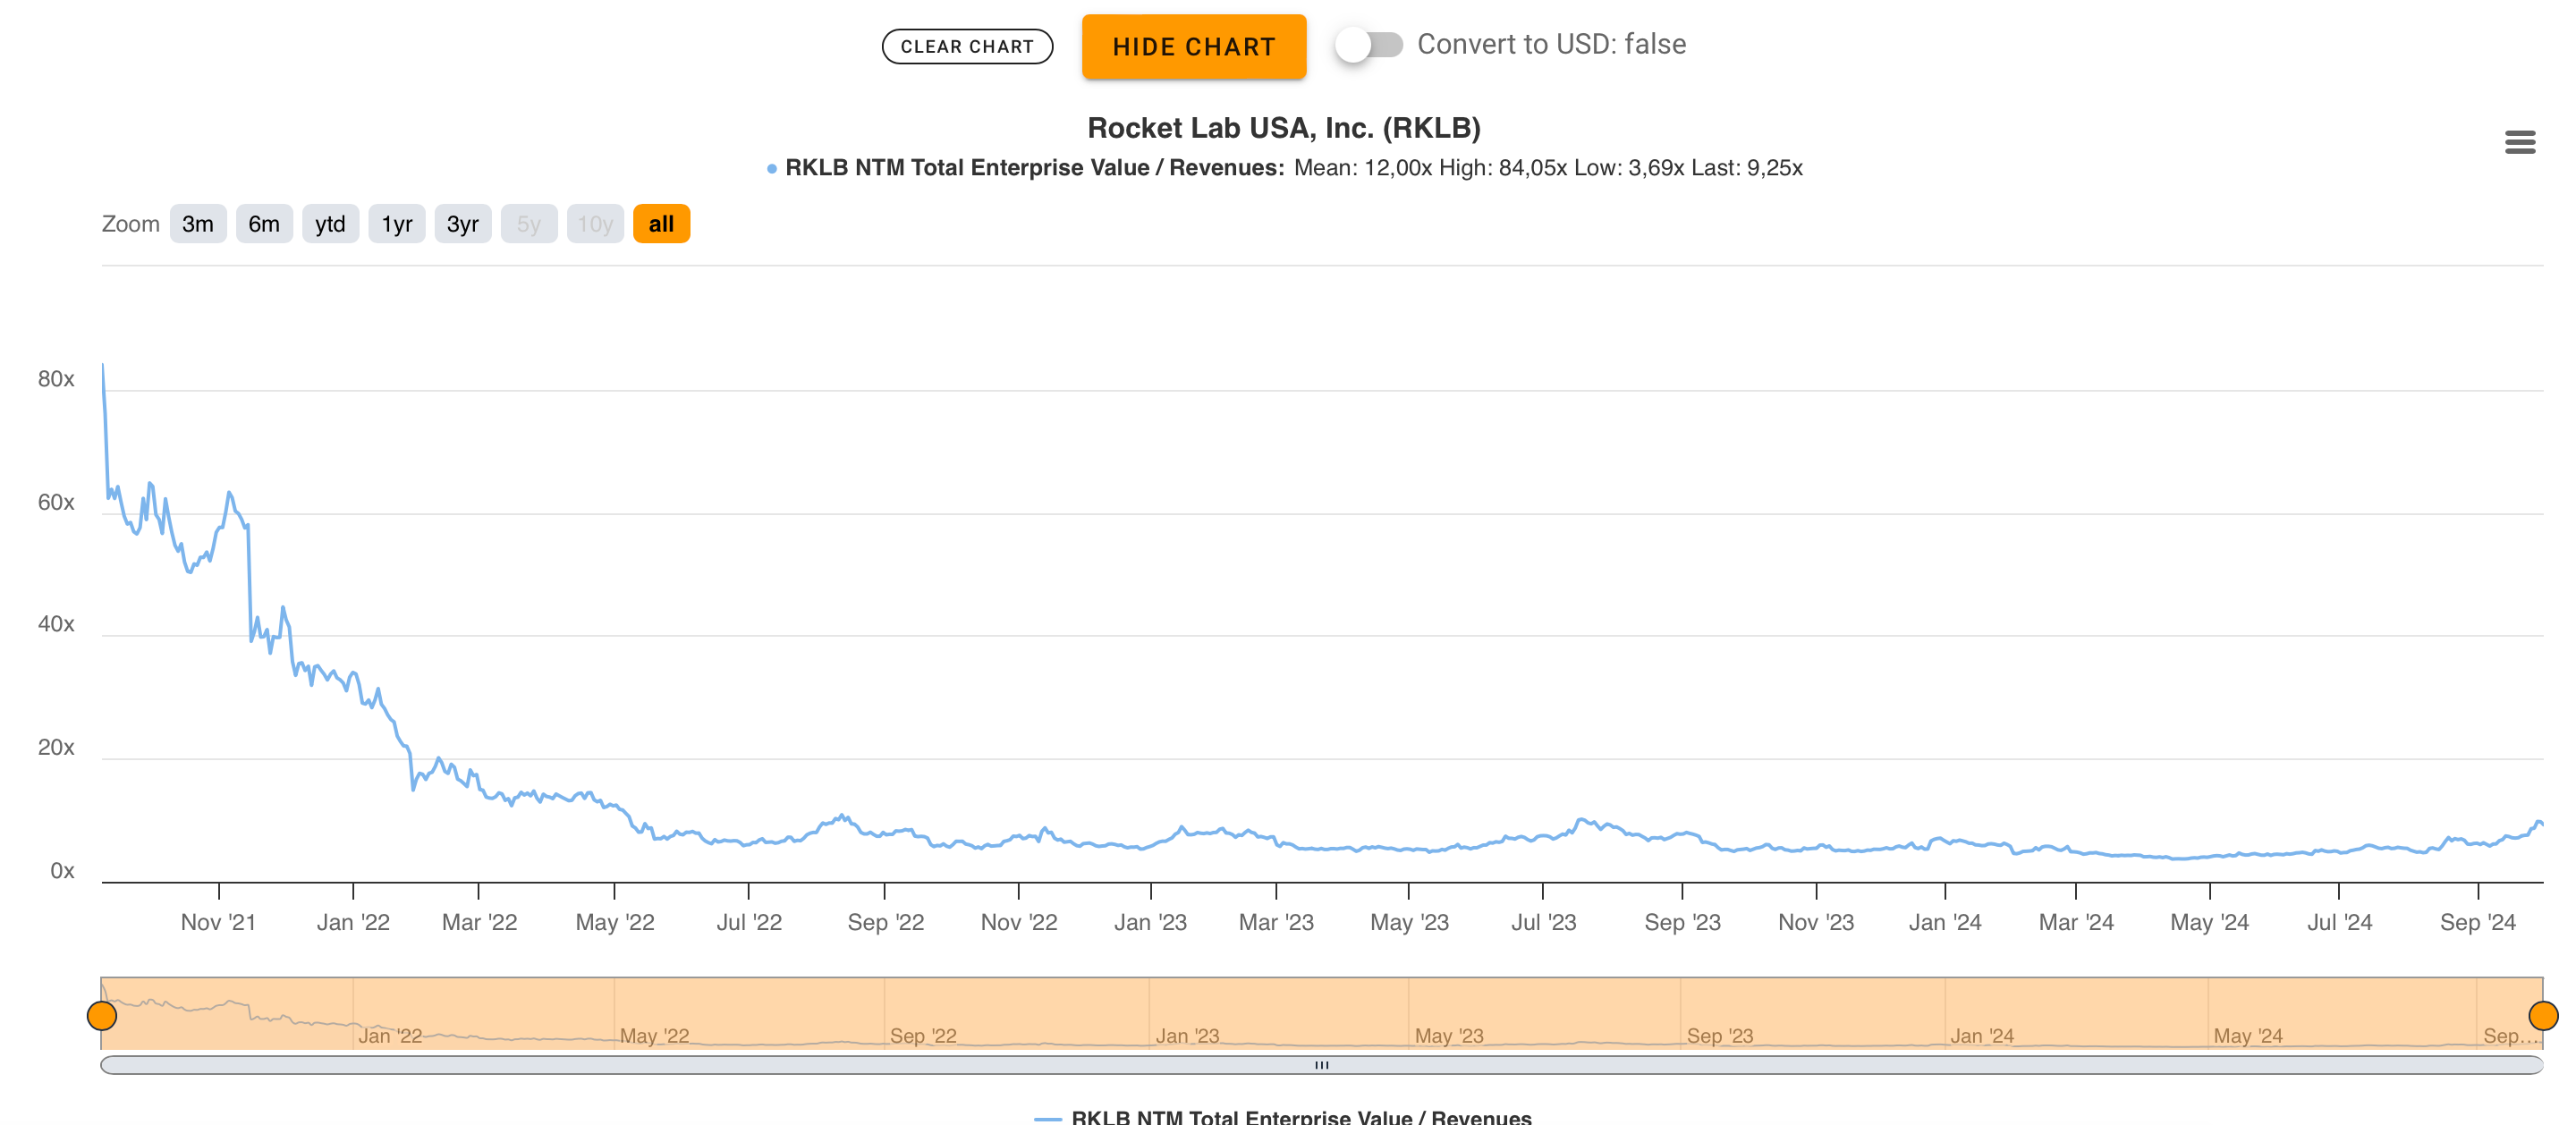This screenshot has width=2576, height=1125.
Task: Click the blue dot beside RKLB NTM header
Action: (771, 169)
